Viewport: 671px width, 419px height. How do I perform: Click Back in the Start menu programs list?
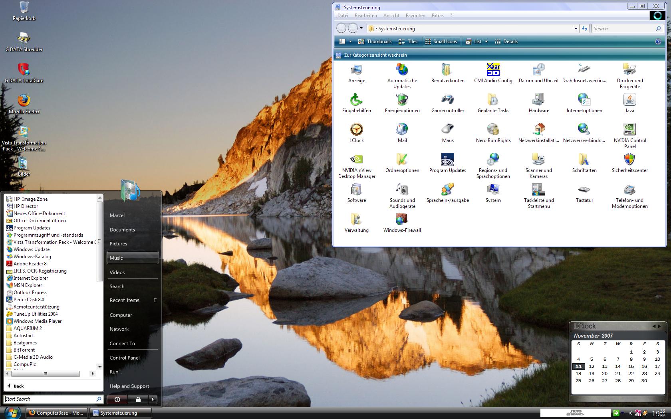point(16,386)
